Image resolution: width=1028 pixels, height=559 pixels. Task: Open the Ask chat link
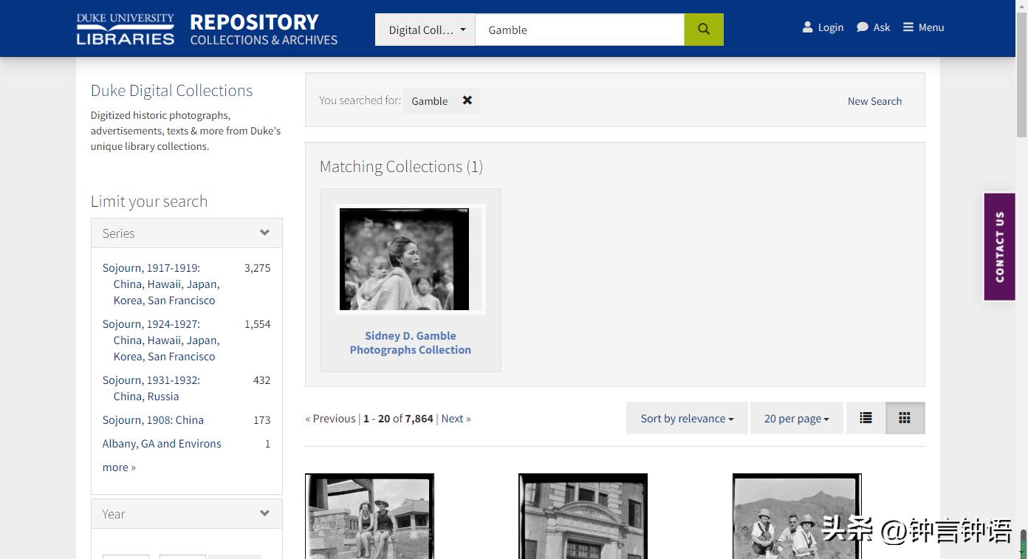click(873, 27)
